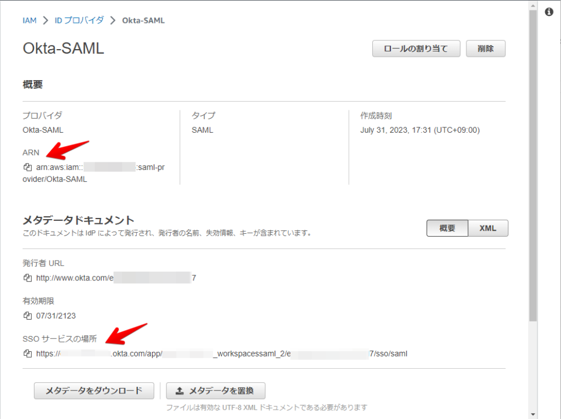Switch to the XML metadata view
Viewport: 561px width, 419px height.
488,228
